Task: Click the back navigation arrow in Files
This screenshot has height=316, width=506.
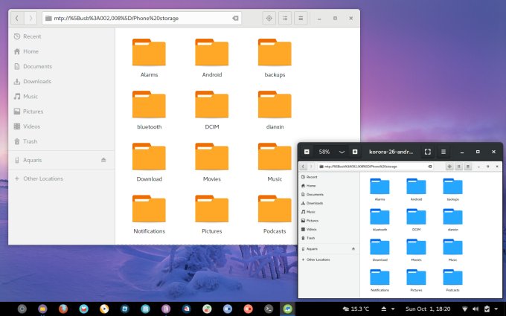Action: 17,18
